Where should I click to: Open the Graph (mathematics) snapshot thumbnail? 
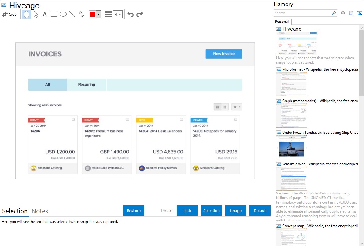point(292,116)
